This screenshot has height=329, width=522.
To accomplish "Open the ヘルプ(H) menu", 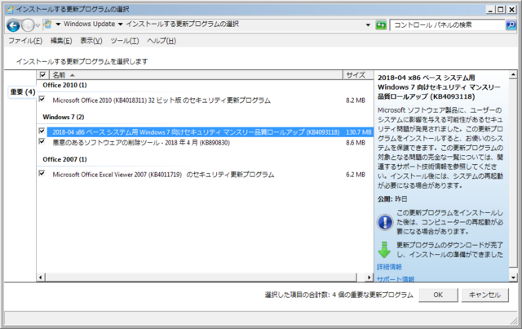I will (x=161, y=41).
